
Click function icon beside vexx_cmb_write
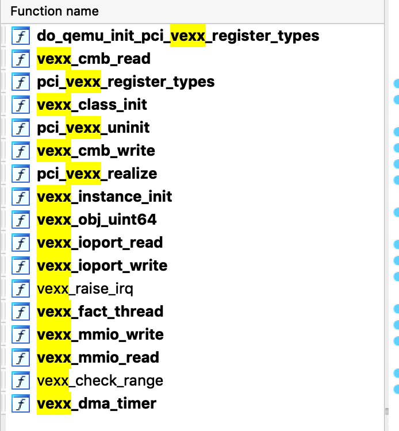21,151
